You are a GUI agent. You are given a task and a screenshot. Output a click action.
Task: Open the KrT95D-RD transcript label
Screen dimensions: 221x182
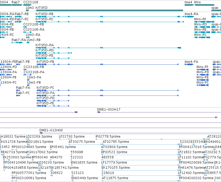(45, 50)
